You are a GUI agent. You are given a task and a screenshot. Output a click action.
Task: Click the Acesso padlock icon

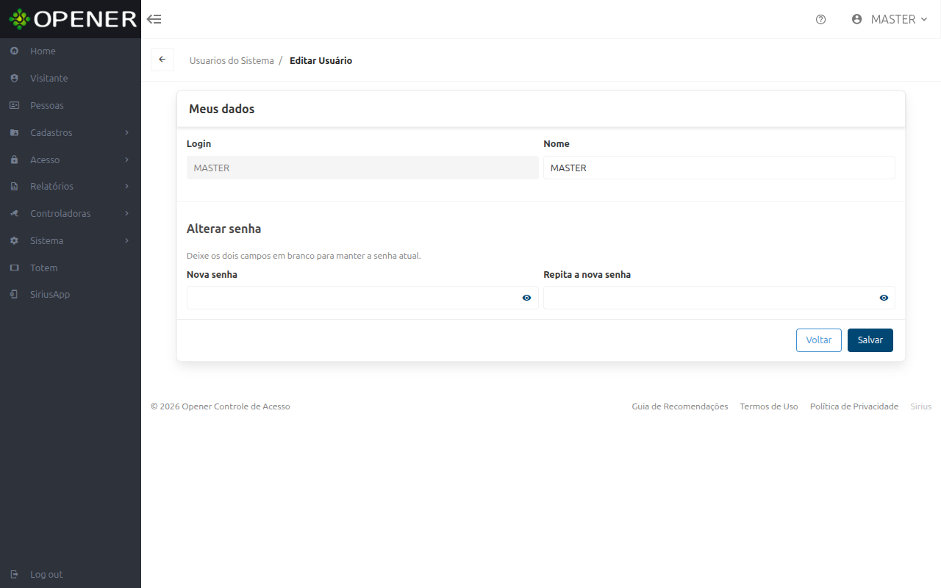[14, 159]
